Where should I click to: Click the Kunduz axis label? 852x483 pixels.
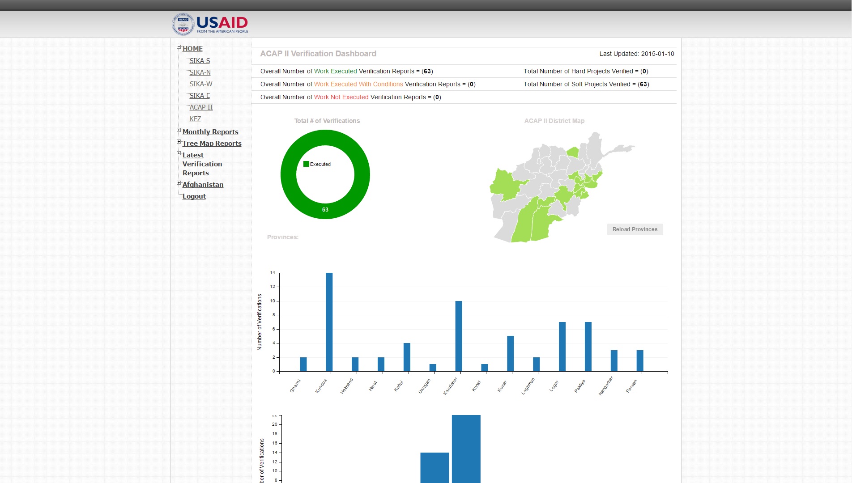point(321,386)
